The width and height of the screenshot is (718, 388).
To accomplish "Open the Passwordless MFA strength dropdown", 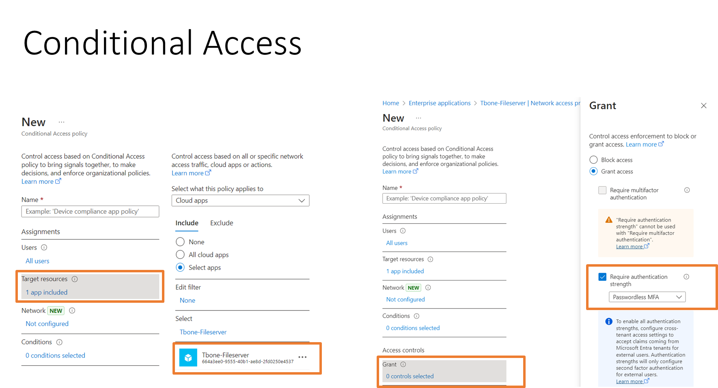I will [x=647, y=297].
